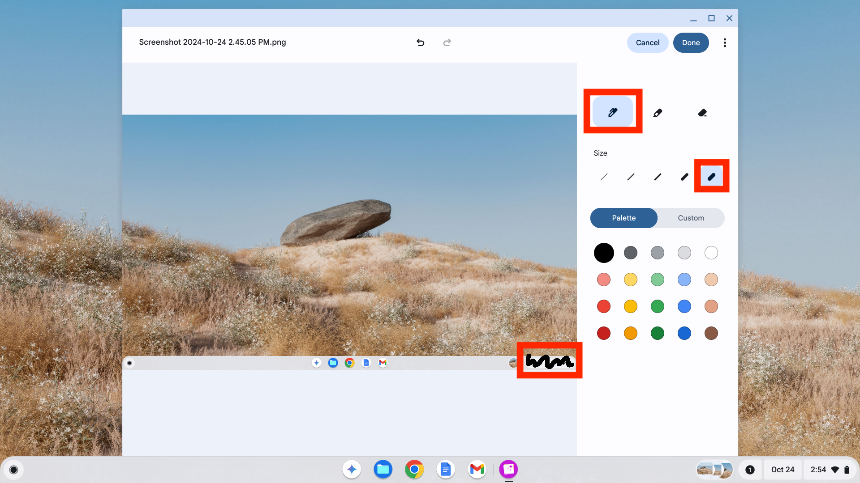The height and width of the screenshot is (483, 860).
Task: Open the Gallery app on shelf
Action: click(x=508, y=469)
